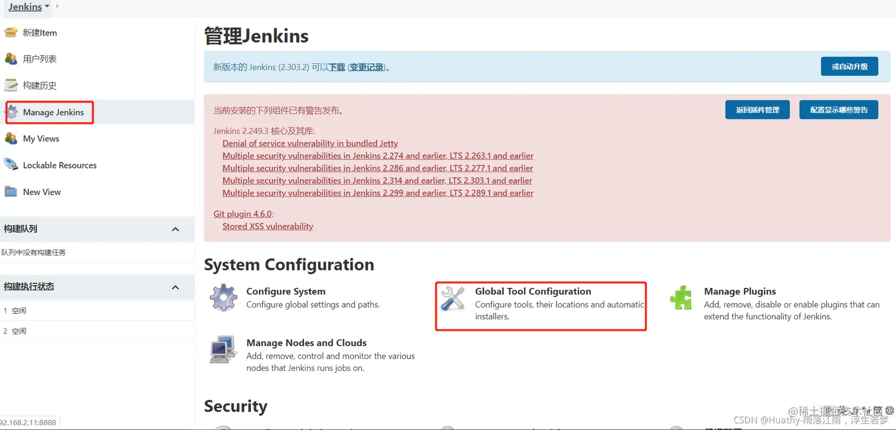This screenshot has width=896, height=430.
Task: Click the 新建Item sidebar icon
Action: pos(11,32)
